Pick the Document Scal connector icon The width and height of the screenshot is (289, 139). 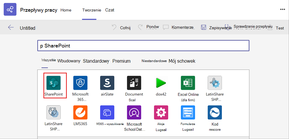point(134,83)
